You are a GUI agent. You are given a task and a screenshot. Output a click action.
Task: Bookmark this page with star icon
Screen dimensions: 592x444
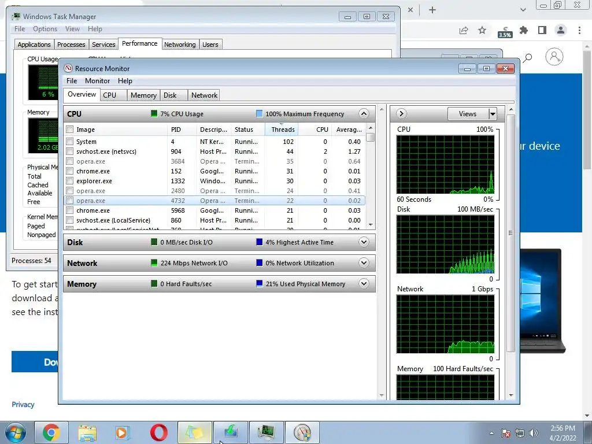tap(482, 30)
